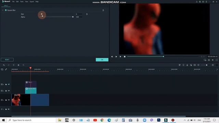Image resolution: width=219 pixels, height=123 pixels.
Task: Hide the Title 2 track
Action: (x=9, y=84)
